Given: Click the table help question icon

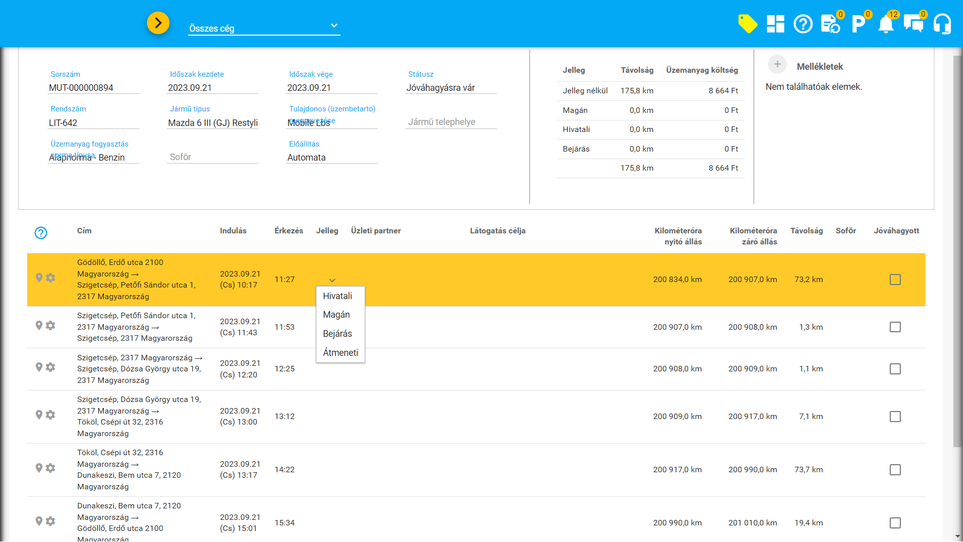Looking at the screenshot, I should tap(41, 233).
